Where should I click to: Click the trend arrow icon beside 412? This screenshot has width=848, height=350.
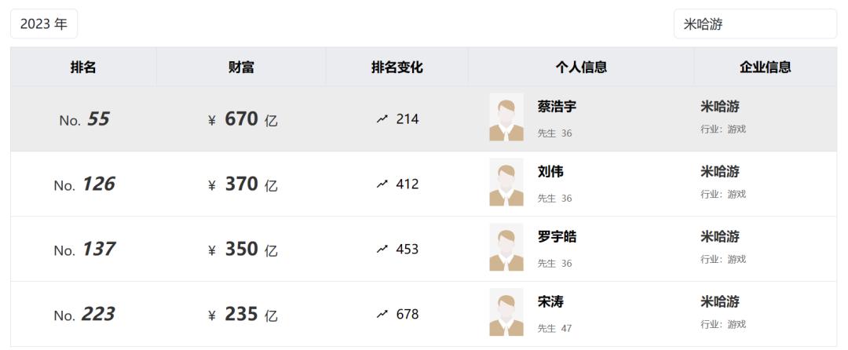click(x=382, y=184)
